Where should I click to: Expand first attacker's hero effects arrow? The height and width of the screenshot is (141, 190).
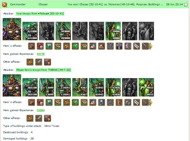[x=151, y=46]
